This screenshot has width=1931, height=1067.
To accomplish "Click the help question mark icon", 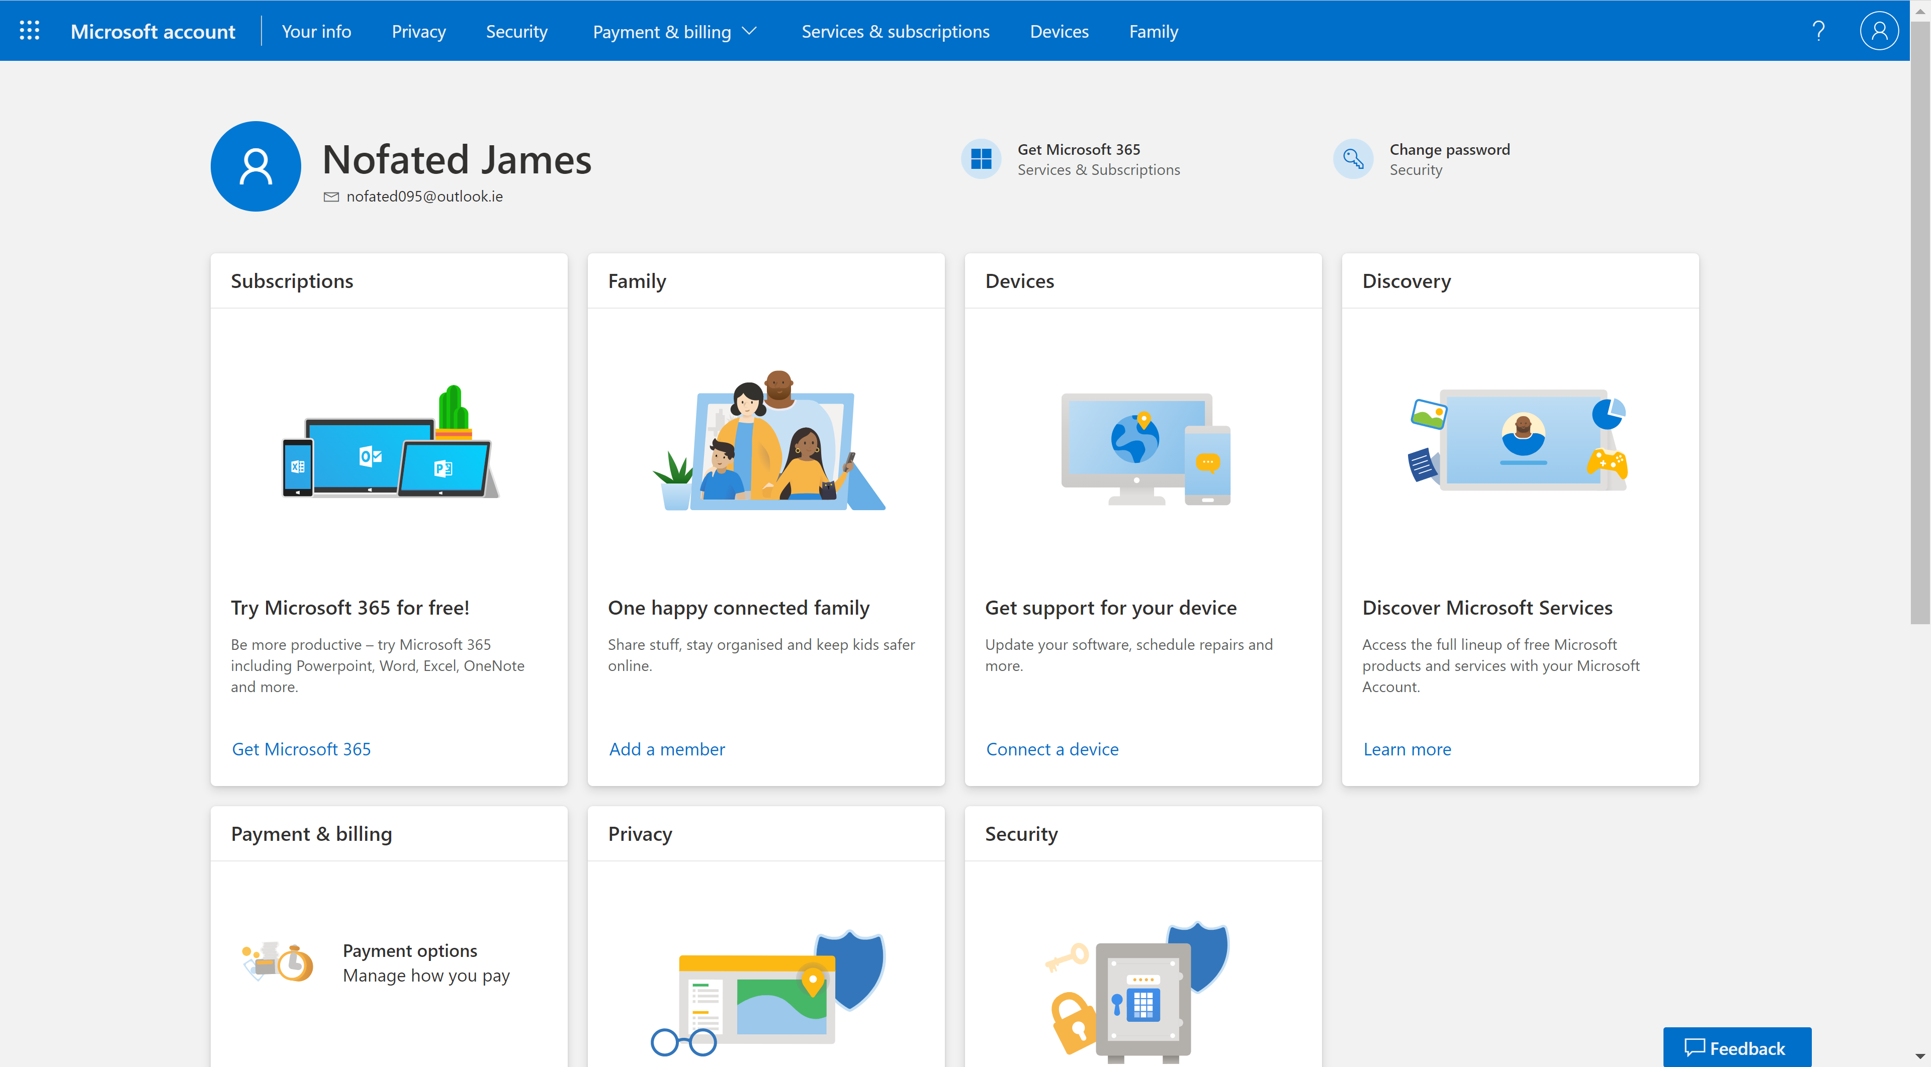I will (x=1818, y=31).
